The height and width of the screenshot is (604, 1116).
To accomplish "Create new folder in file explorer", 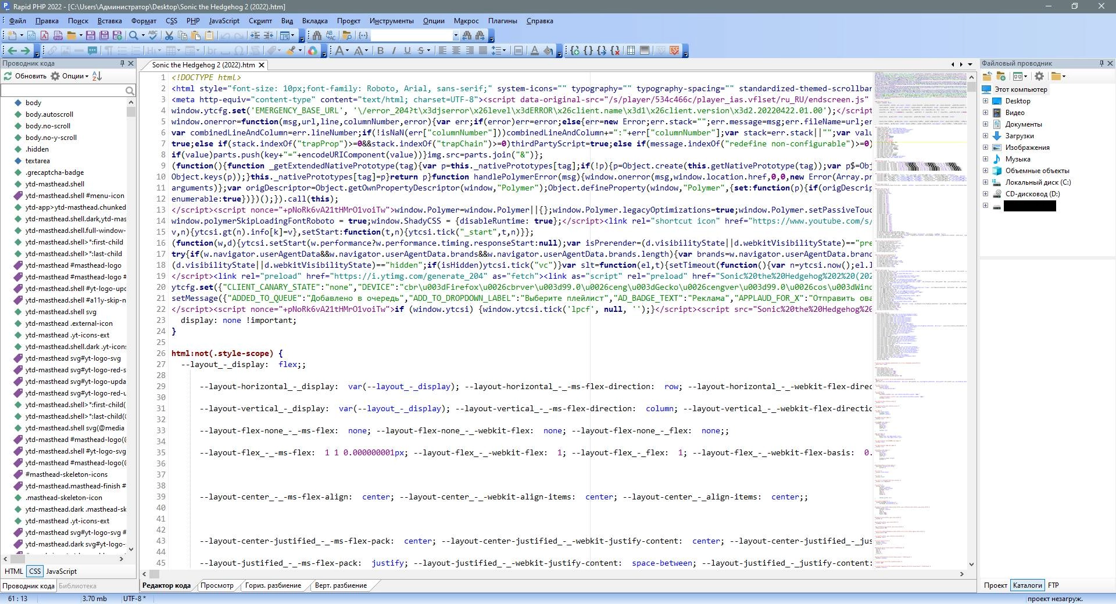I will [1001, 76].
